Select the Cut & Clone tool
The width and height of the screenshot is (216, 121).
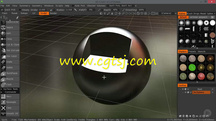(10, 45)
